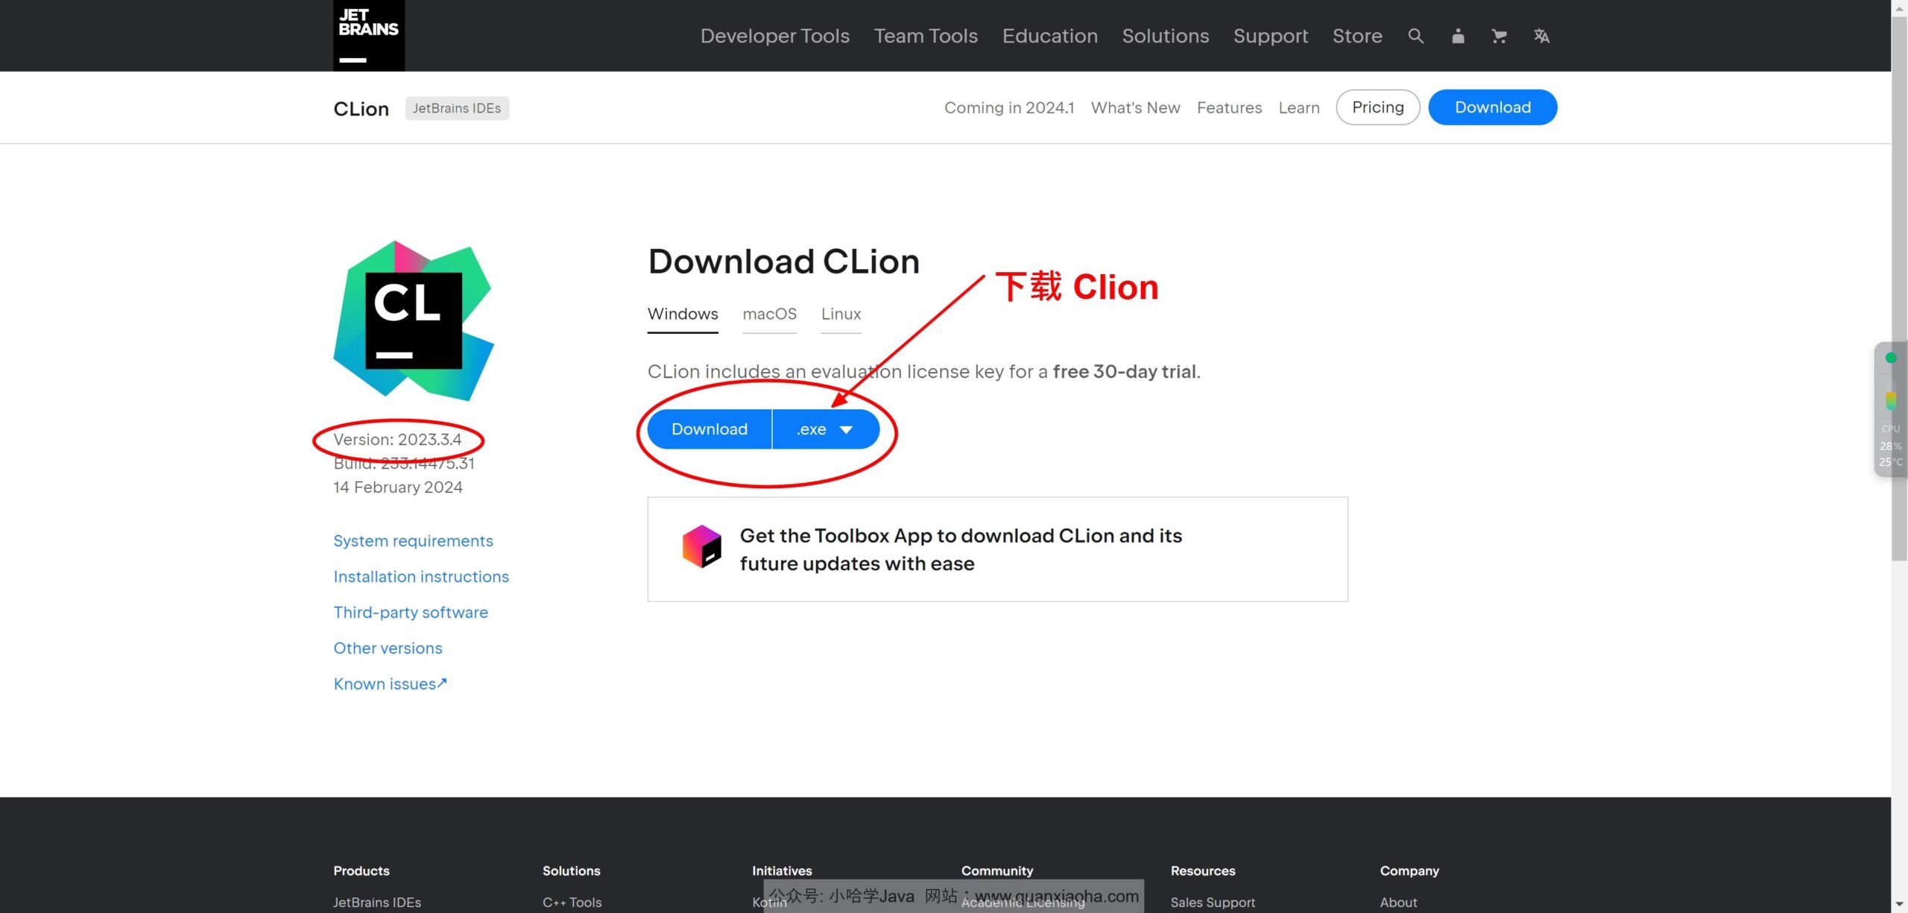Click the Pricing button in header

point(1377,107)
